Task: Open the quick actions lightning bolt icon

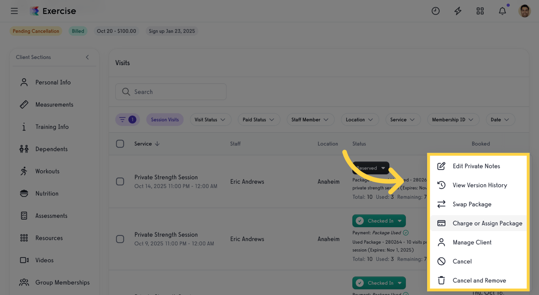Action: 458,11
